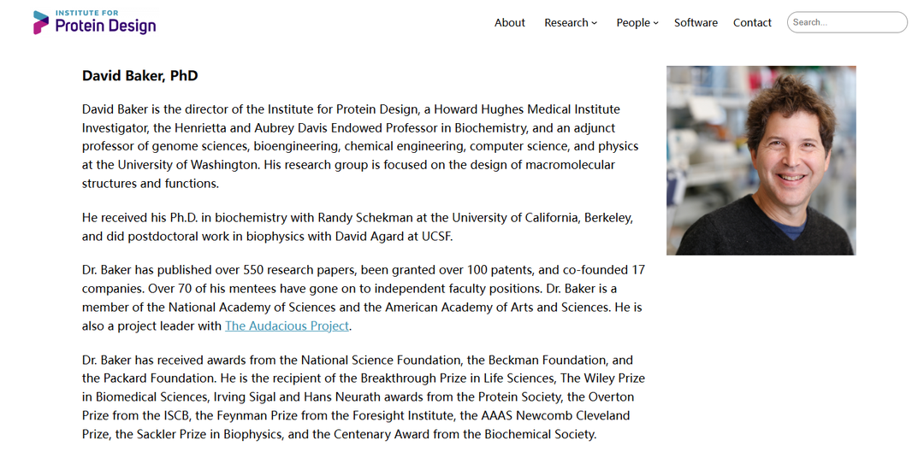924x452 pixels.
Task: Go to the Software page
Action: (696, 23)
